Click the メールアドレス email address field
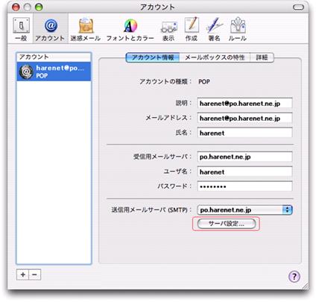Viewport: 316px width, 302px height. tap(244, 118)
